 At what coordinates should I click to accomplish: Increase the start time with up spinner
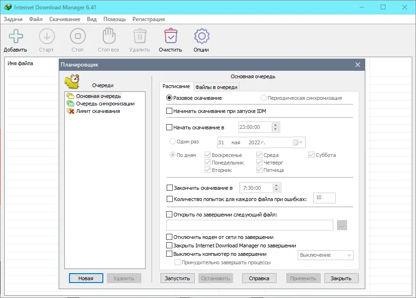point(276,125)
